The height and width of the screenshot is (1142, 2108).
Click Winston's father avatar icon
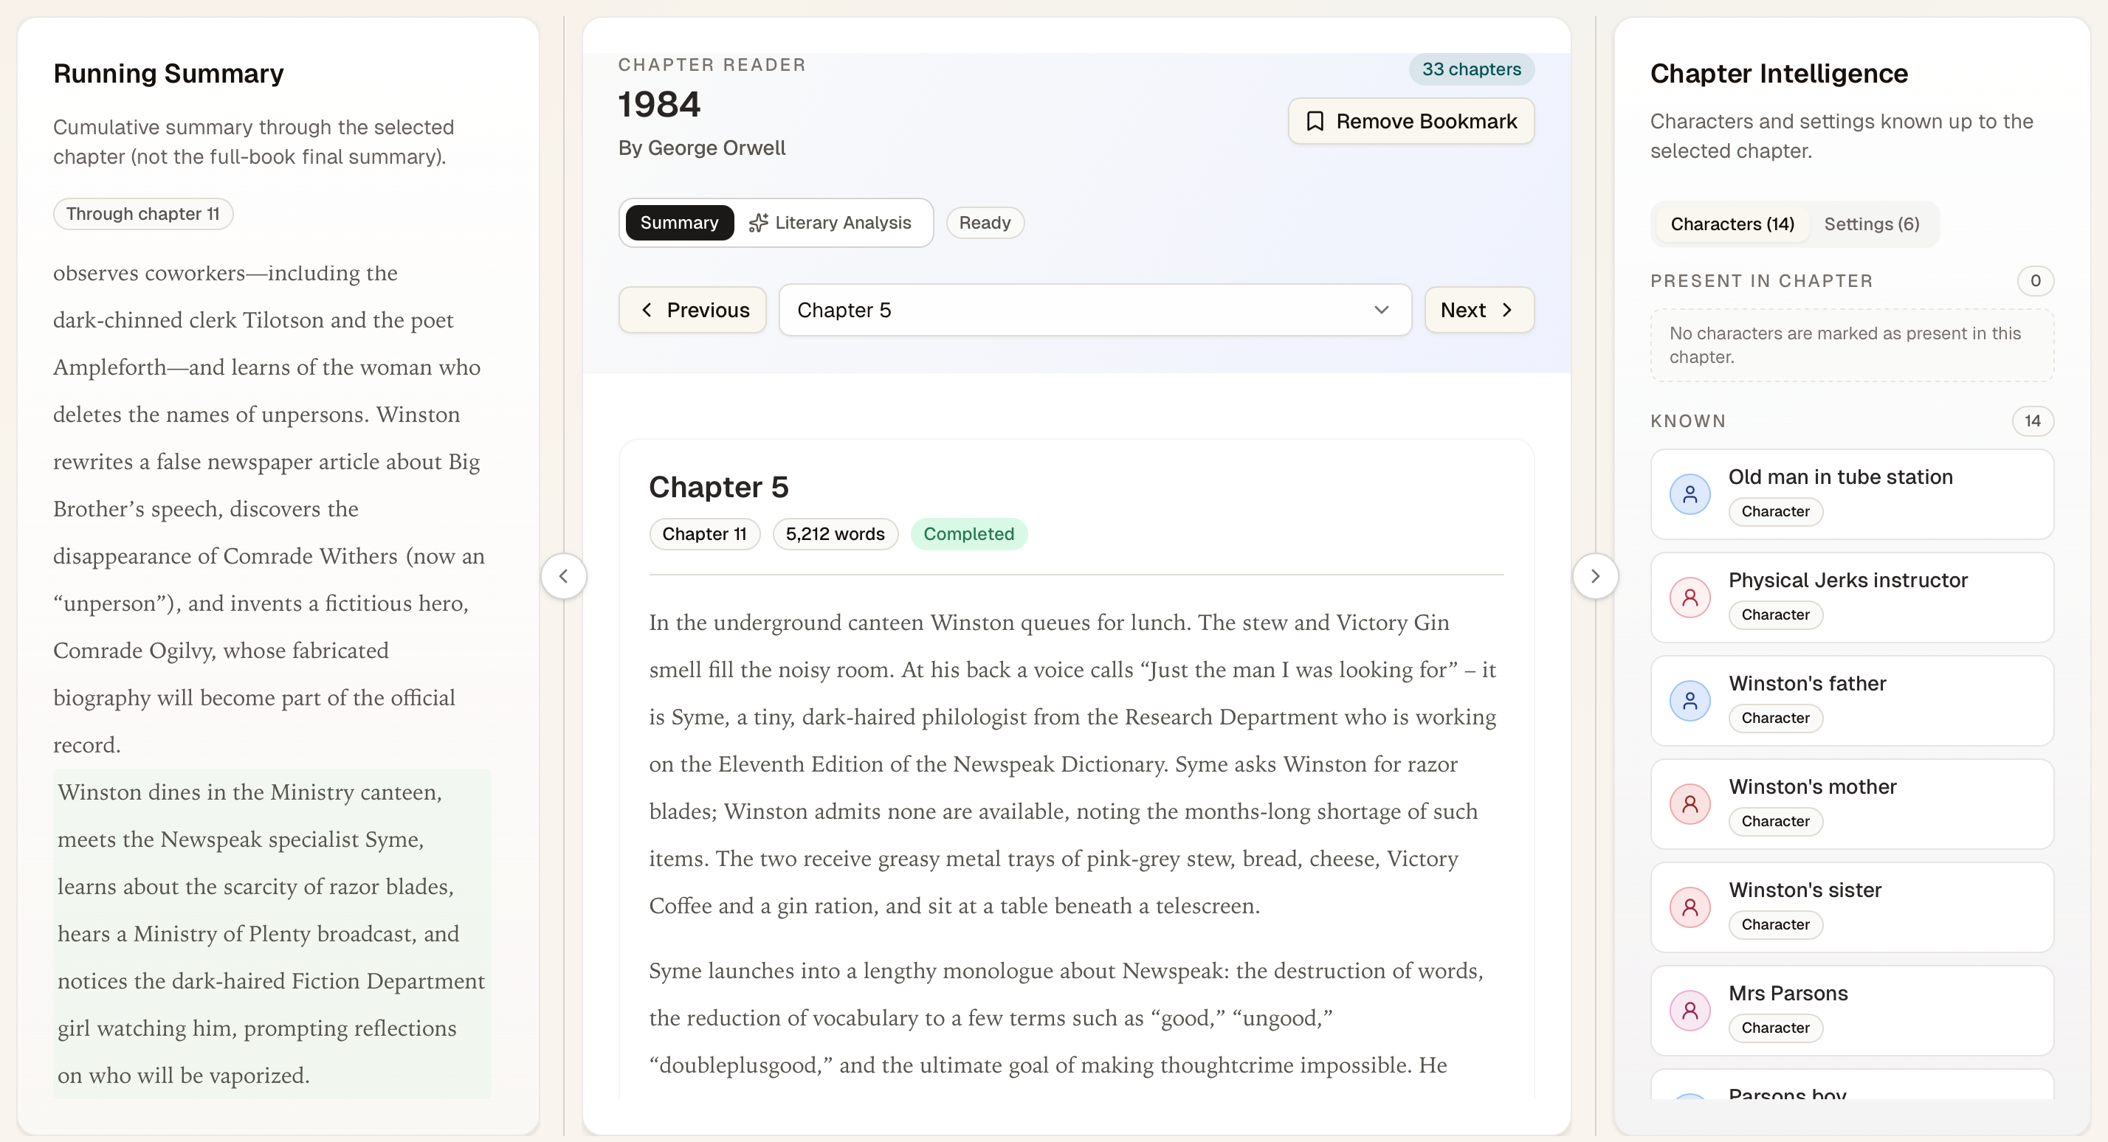pyautogui.click(x=1691, y=700)
